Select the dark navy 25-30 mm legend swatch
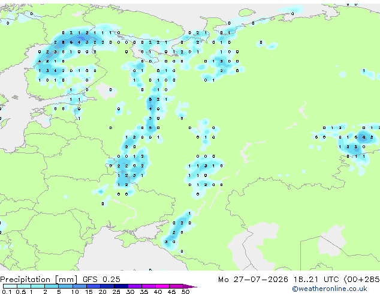This screenshot has width=380, height=294. pos(121,286)
